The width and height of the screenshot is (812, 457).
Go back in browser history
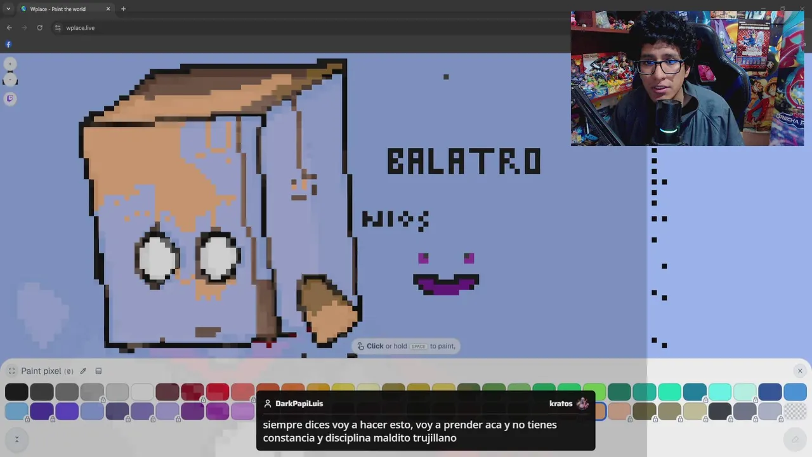9,28
